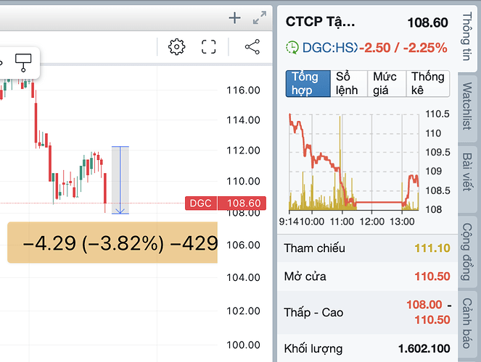Click the share chart icon

click(252, 47)
